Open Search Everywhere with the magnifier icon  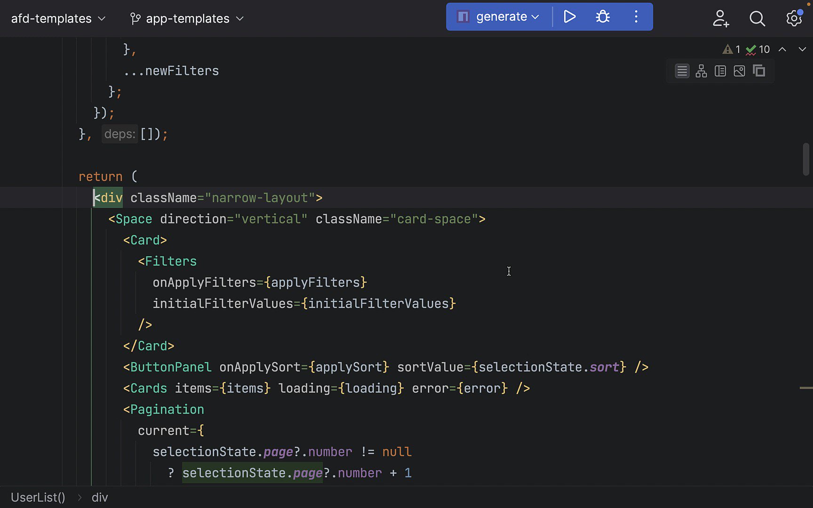click(x=757, y=19)
